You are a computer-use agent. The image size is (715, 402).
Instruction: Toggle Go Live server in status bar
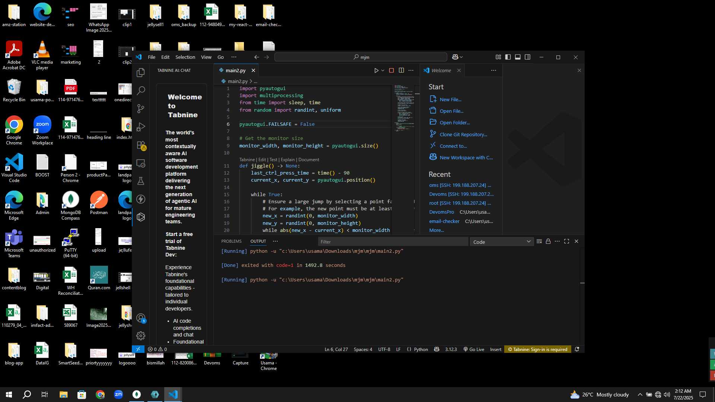click(x=474, y=349)
